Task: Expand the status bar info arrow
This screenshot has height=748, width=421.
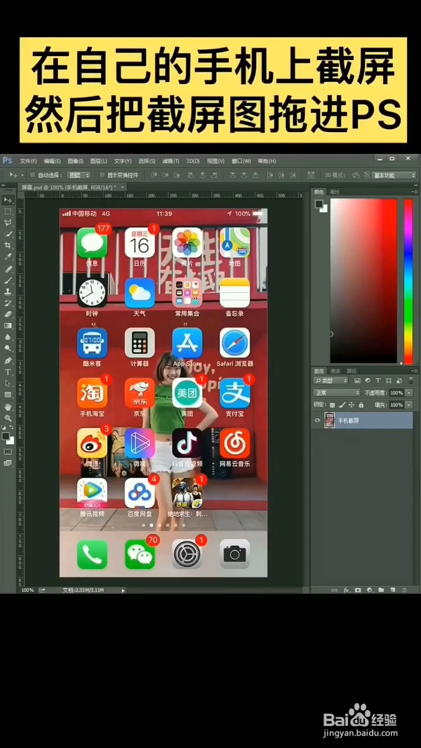Action: click(x=123, y=590)
